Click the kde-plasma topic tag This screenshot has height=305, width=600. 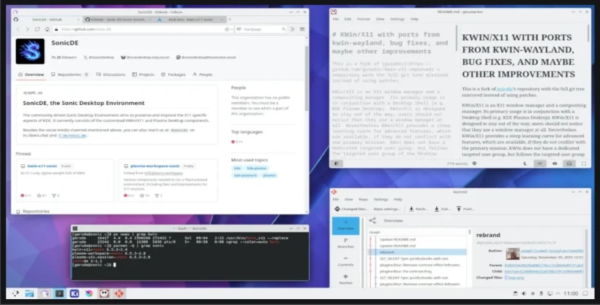[256, 168]
